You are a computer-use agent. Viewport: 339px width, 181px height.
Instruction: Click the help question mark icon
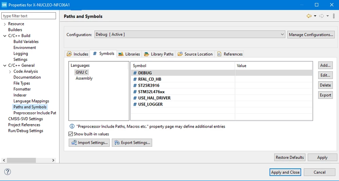pyautogui.click(x=7, y=172)
